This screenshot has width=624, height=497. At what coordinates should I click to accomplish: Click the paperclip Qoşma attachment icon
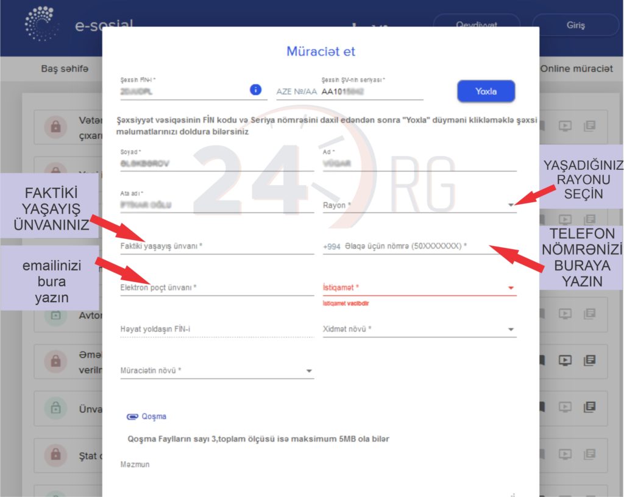coord(132,417)
